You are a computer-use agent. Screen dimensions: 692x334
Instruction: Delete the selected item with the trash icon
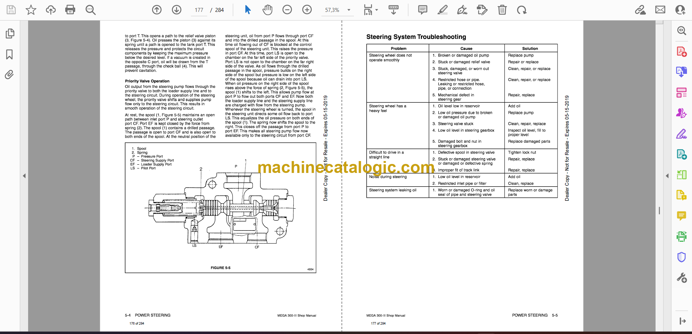point(502,10)
